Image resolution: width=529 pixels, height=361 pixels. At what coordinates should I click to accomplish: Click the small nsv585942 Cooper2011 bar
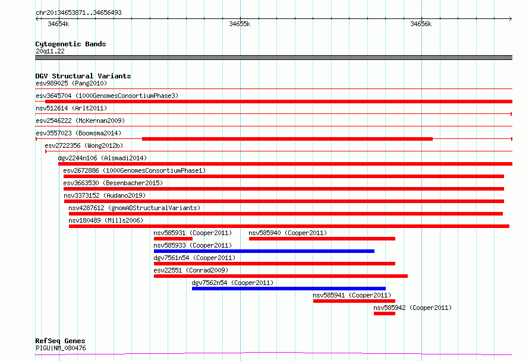[x=385, y=313]
